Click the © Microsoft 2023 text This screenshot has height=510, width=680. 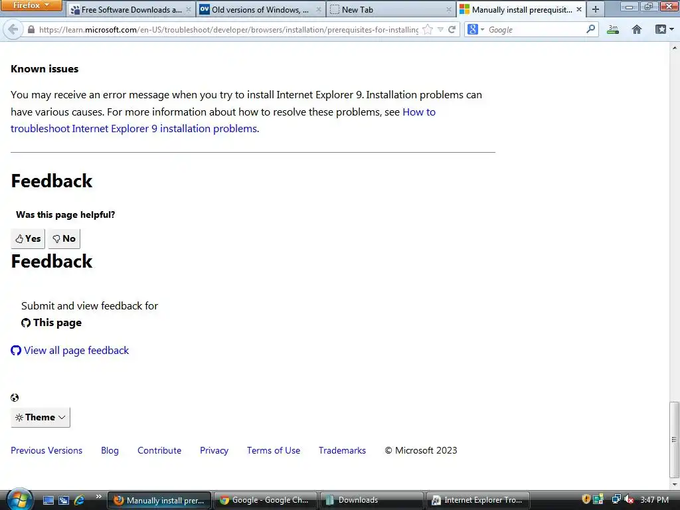pos(420,450)
